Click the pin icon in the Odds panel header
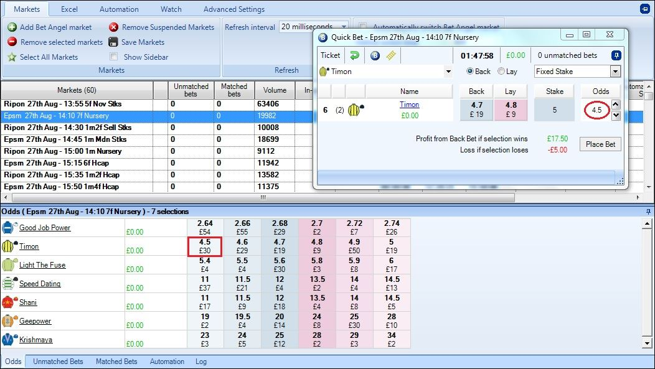Image resolution: width=655 pixels, height=369 pixels. click(648, 212)
